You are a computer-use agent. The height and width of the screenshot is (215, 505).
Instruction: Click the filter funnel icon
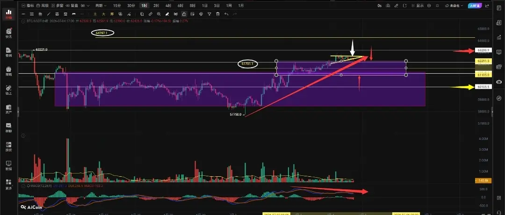[x=209, y=14]
